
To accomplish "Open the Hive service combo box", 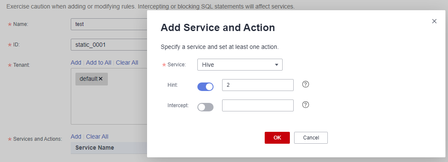I will (240, 65).
